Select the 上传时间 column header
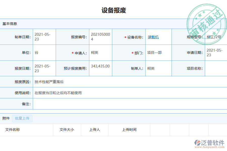 (129, 130)
